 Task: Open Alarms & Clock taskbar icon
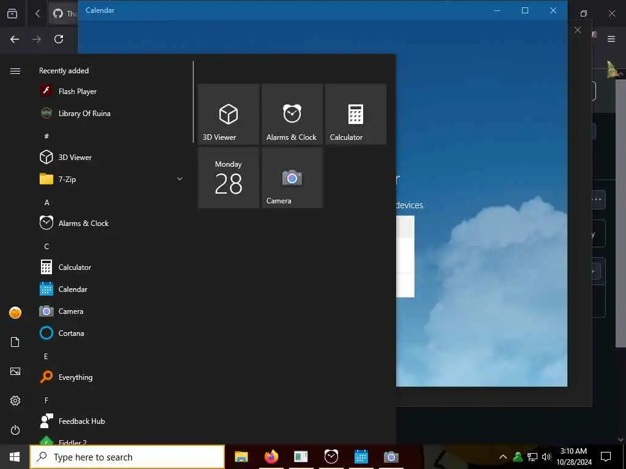pyautogui.click(x=331, y=457)
